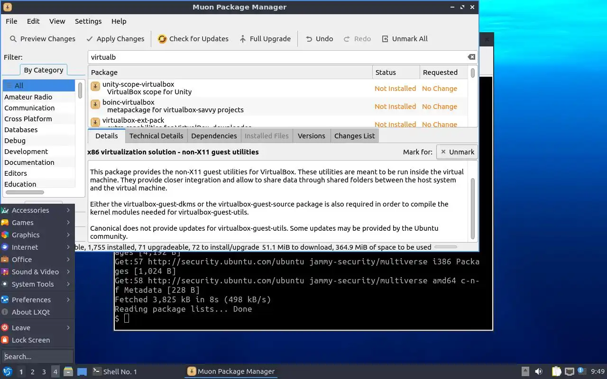Select the Editors category
This screenshot has height=379, width=607.
tap(39, 173)
